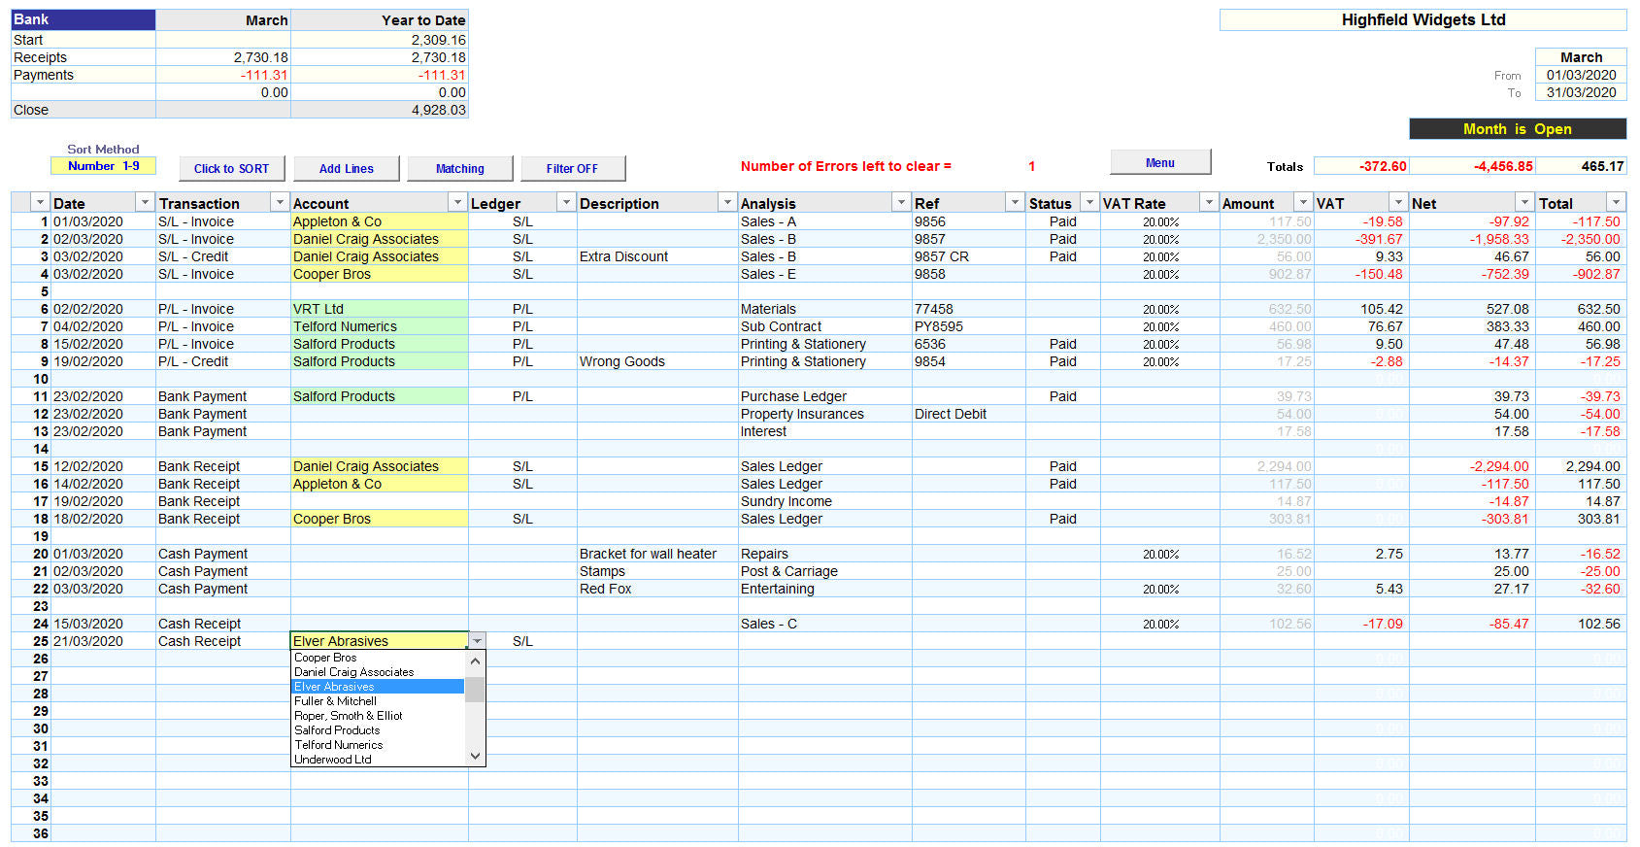The image size is (1640, 847).
Task: Click the 'Month is Open' status banner
Action: click(1518, 129)
